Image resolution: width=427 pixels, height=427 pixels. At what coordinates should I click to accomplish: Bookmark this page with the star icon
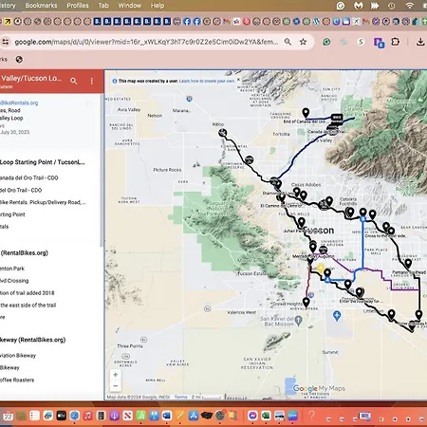click(x=303, y=42)
